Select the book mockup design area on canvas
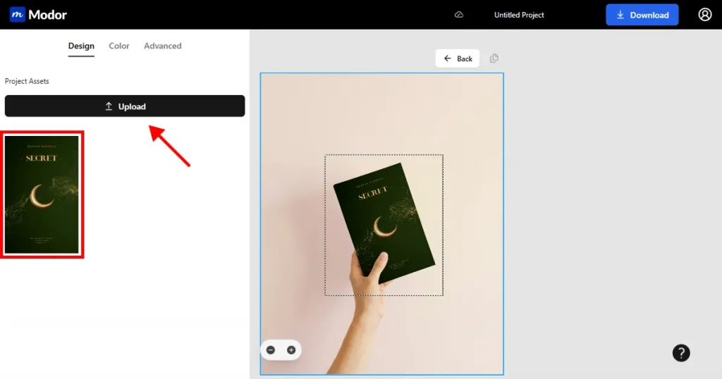Viewport: 722px width, 379px height. click(384, 225)
